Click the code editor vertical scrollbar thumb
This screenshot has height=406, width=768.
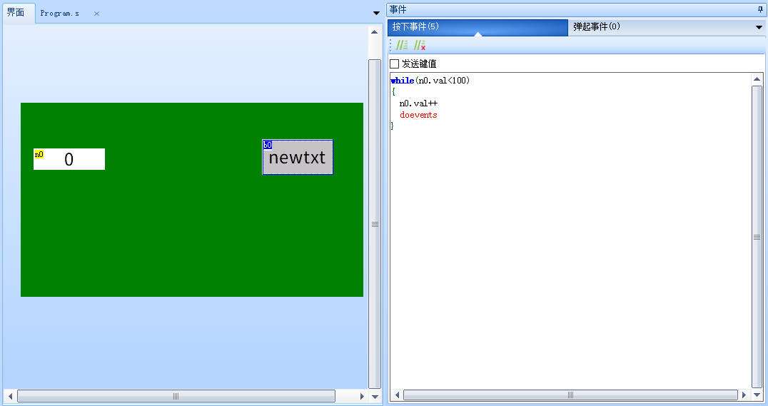point(757,236)
